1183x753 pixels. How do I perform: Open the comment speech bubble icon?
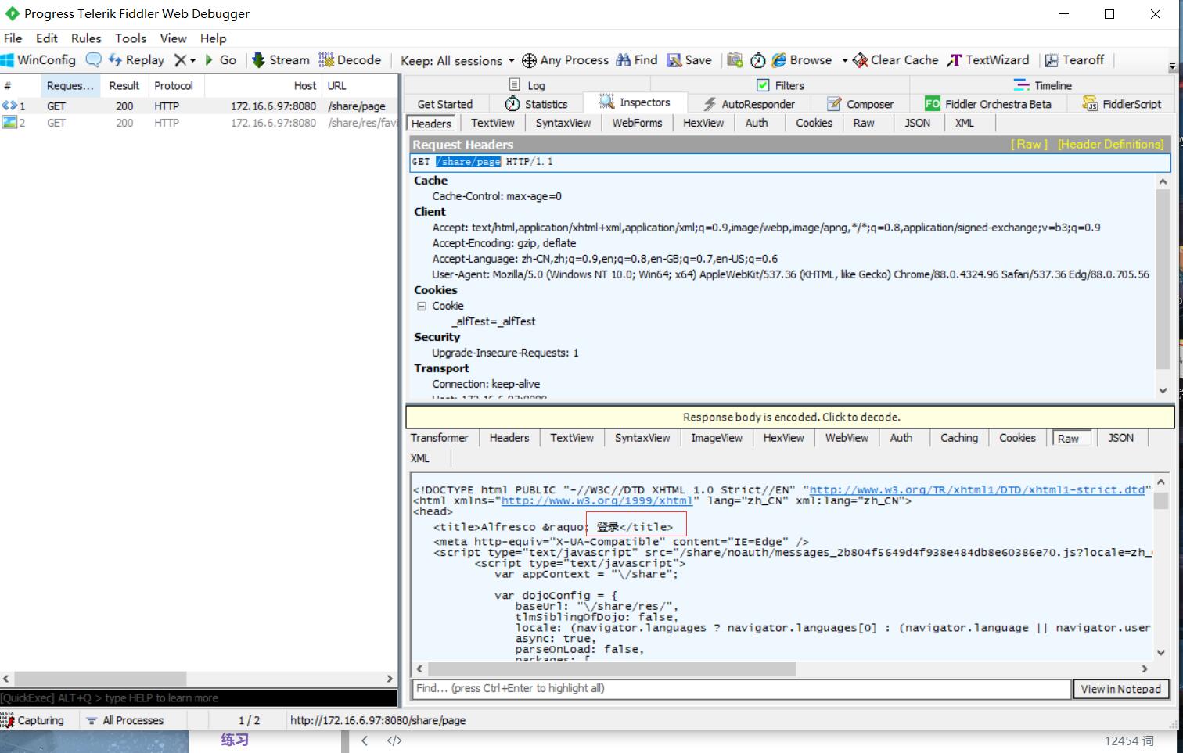tap(94, 60)
